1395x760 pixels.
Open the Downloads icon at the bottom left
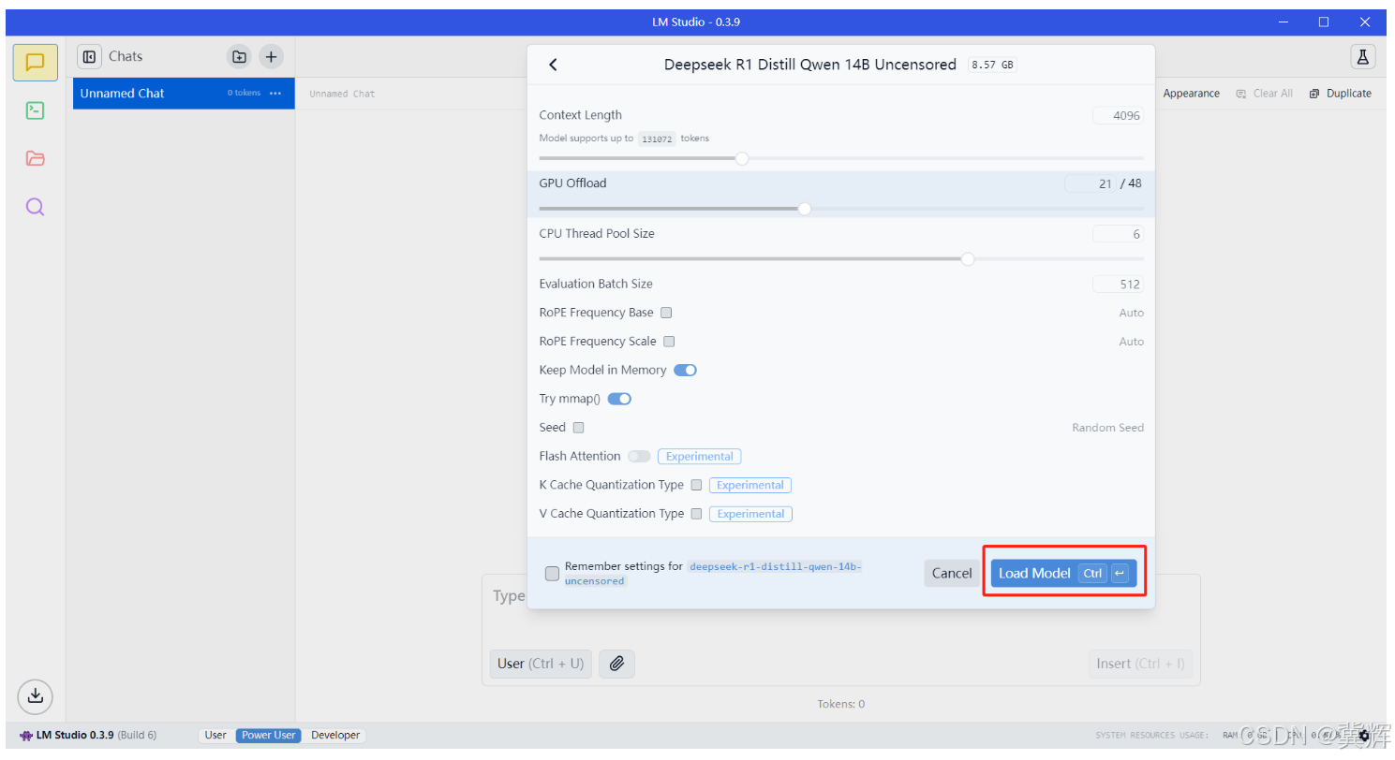click(x=35, y=695)
